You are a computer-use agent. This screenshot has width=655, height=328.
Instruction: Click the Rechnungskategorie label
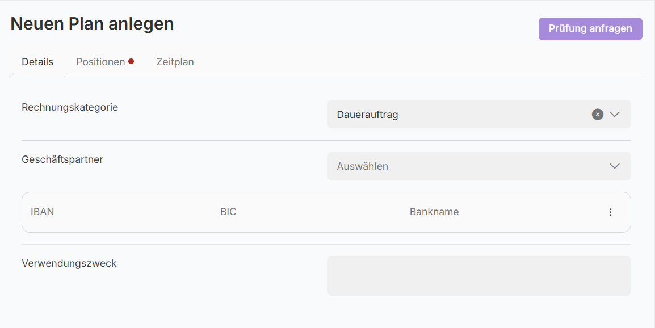coord(70,107)
